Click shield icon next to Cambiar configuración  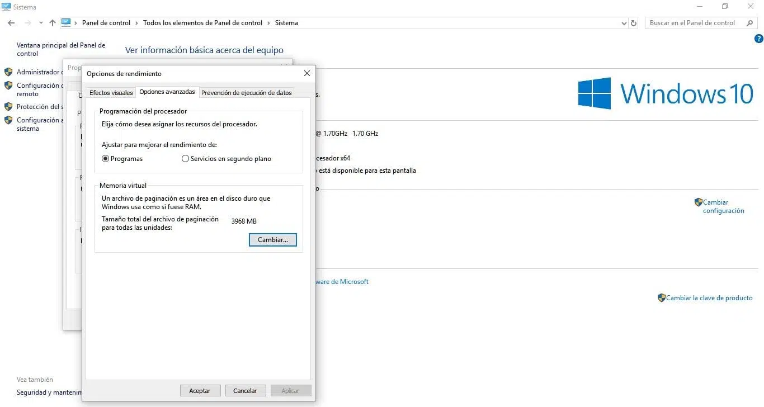tap(698, 202)
